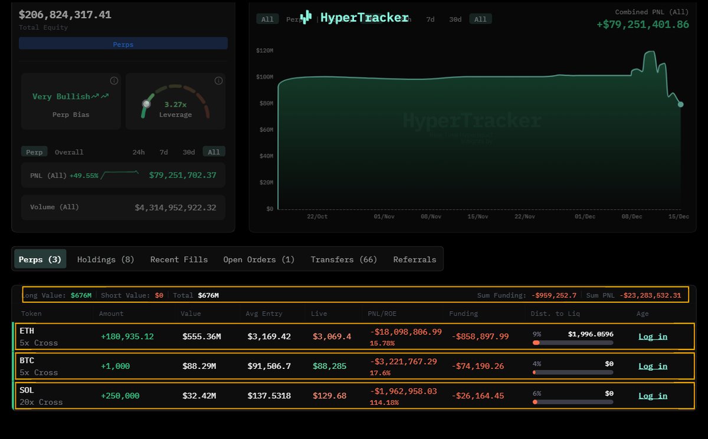Screen dimensions: 708x439
Task: Click the Leverage card info icon
Action: pyautogui.click(x=218, y=81)
